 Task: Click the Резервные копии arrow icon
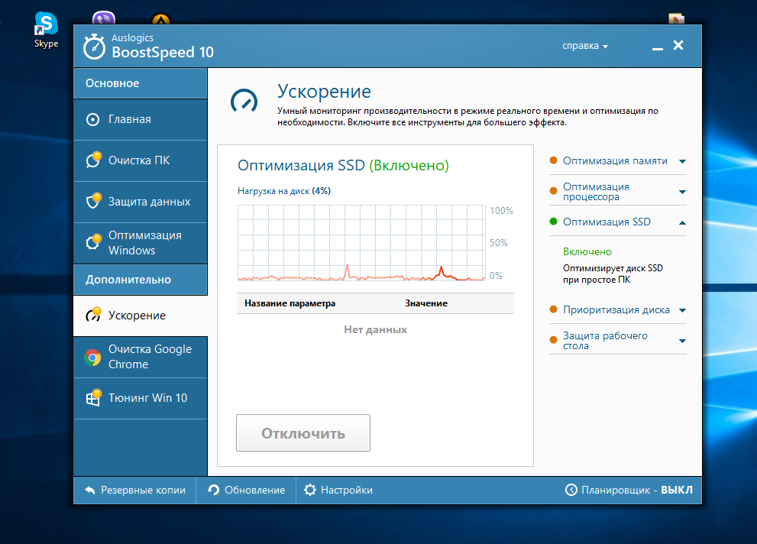[90, 490]
